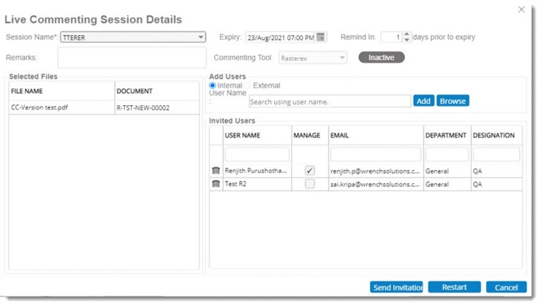Open the Commenting Tool dropdown

tap(341, 58)
